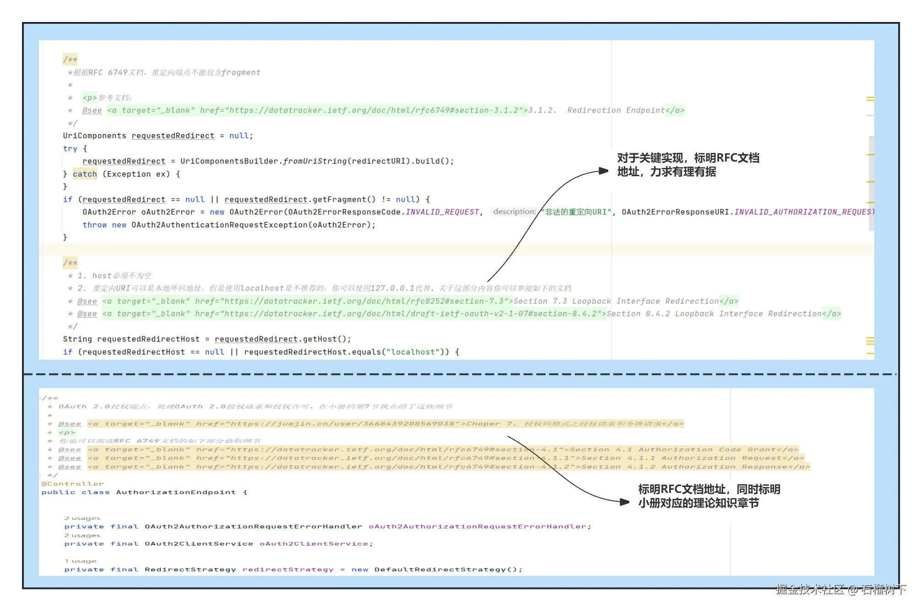This screenshot has height=611, width=922.
Task: Open '2 usages' hint above oAuth2AuthorizationRequestErrorHandler field
Action: (x=82, y=518)
